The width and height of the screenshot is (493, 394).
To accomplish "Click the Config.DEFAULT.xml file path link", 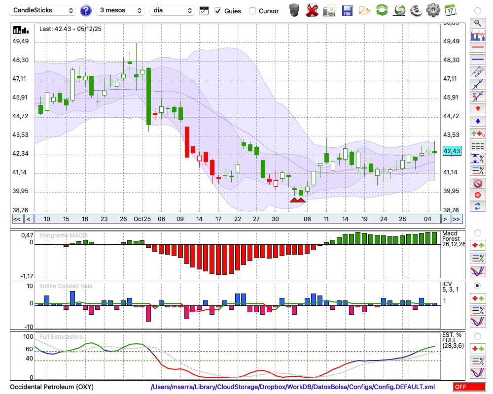I will (x=293, y=387).
